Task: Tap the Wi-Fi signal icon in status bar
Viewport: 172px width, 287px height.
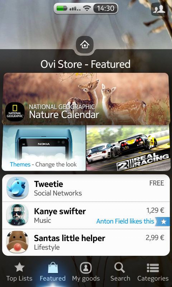Action: [87, 8]
